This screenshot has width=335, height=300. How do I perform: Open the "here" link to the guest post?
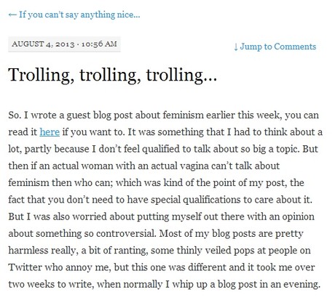pyautogui.click(x=50, y=132)
